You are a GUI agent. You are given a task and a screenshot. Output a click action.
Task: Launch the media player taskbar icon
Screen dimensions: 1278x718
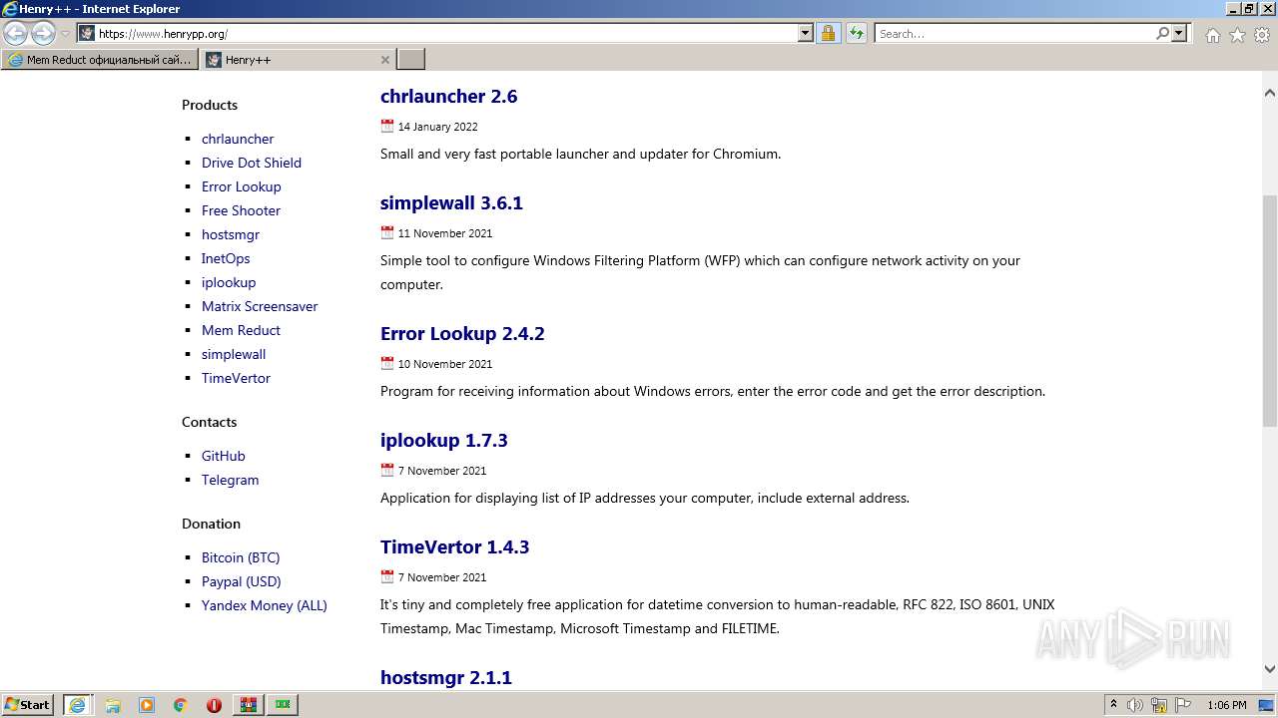coord(147,705)
